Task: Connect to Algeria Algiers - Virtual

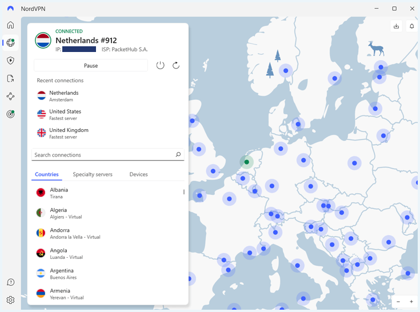Action: click(x=107, y=213)
